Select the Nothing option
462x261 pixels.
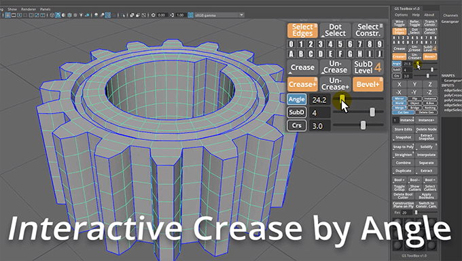430,107
